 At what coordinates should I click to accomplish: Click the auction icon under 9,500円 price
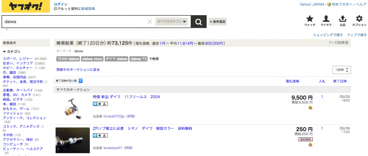[x=311, y=108]
